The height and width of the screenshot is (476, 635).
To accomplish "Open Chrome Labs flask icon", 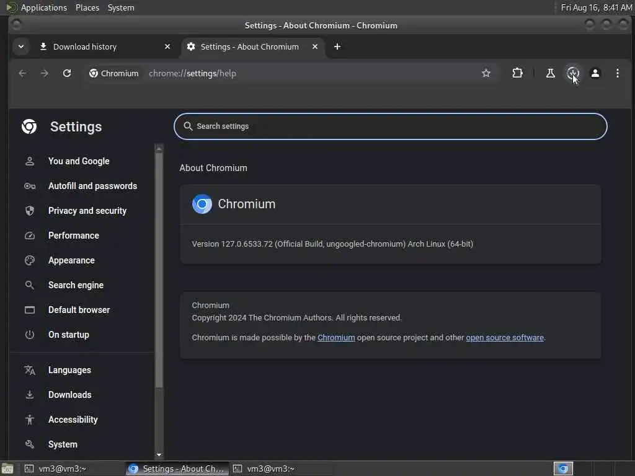I will [551, 73].
